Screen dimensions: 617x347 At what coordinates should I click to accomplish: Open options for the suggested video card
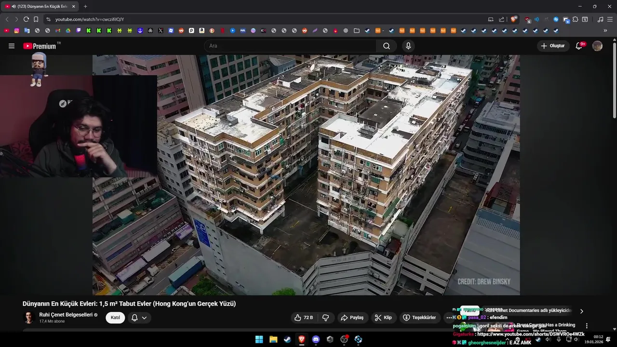click(x=587, y=326)
